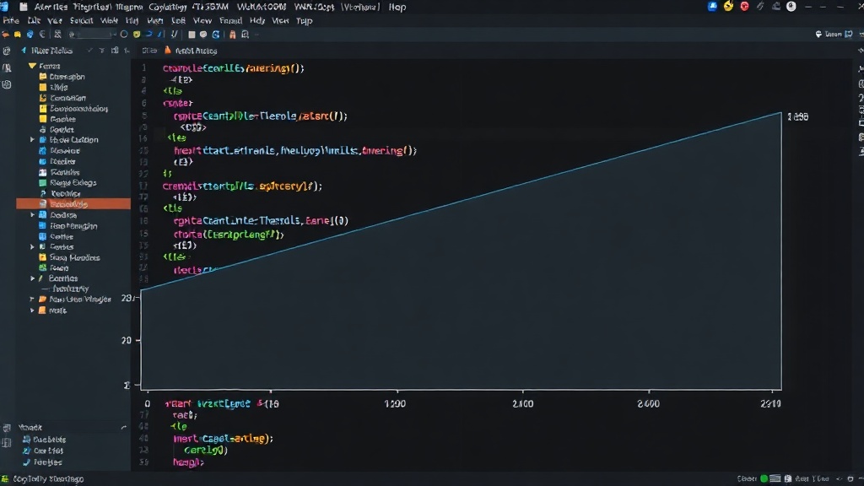Select the orange highlighted row in file tree
The width and height of the screenshot is (864, 486).
click(73, 204)
